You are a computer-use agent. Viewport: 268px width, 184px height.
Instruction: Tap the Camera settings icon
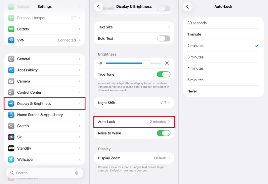click(11, 81)
